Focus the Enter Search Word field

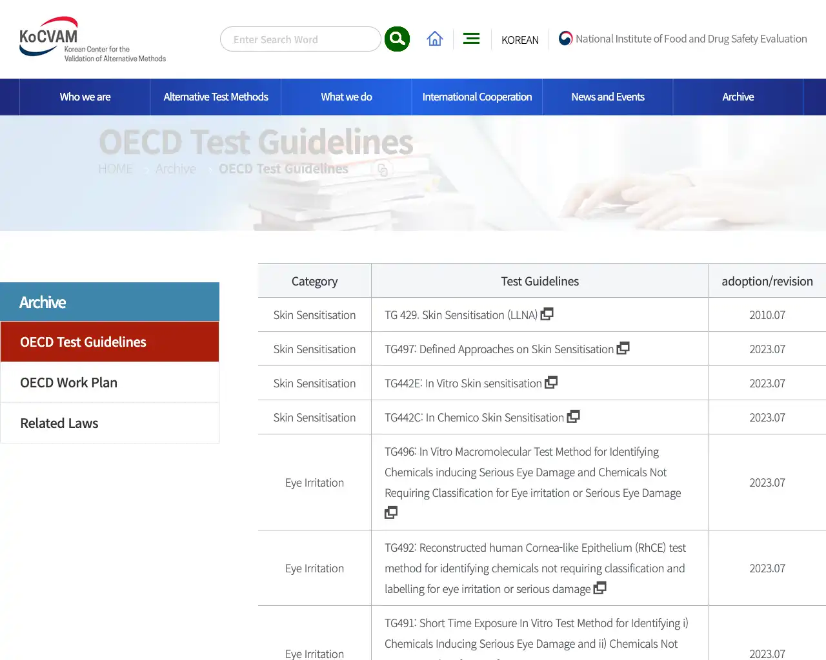tap(301, 39)
